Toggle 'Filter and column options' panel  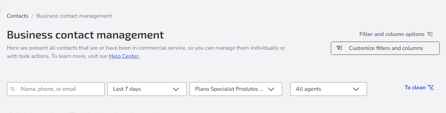tap(396, 34)
